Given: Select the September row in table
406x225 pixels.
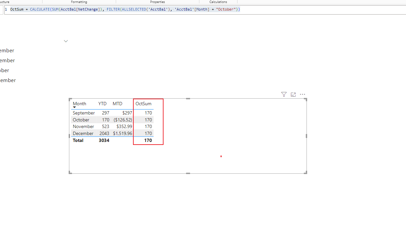Looking at the screenshot, I should coord(112,113).
